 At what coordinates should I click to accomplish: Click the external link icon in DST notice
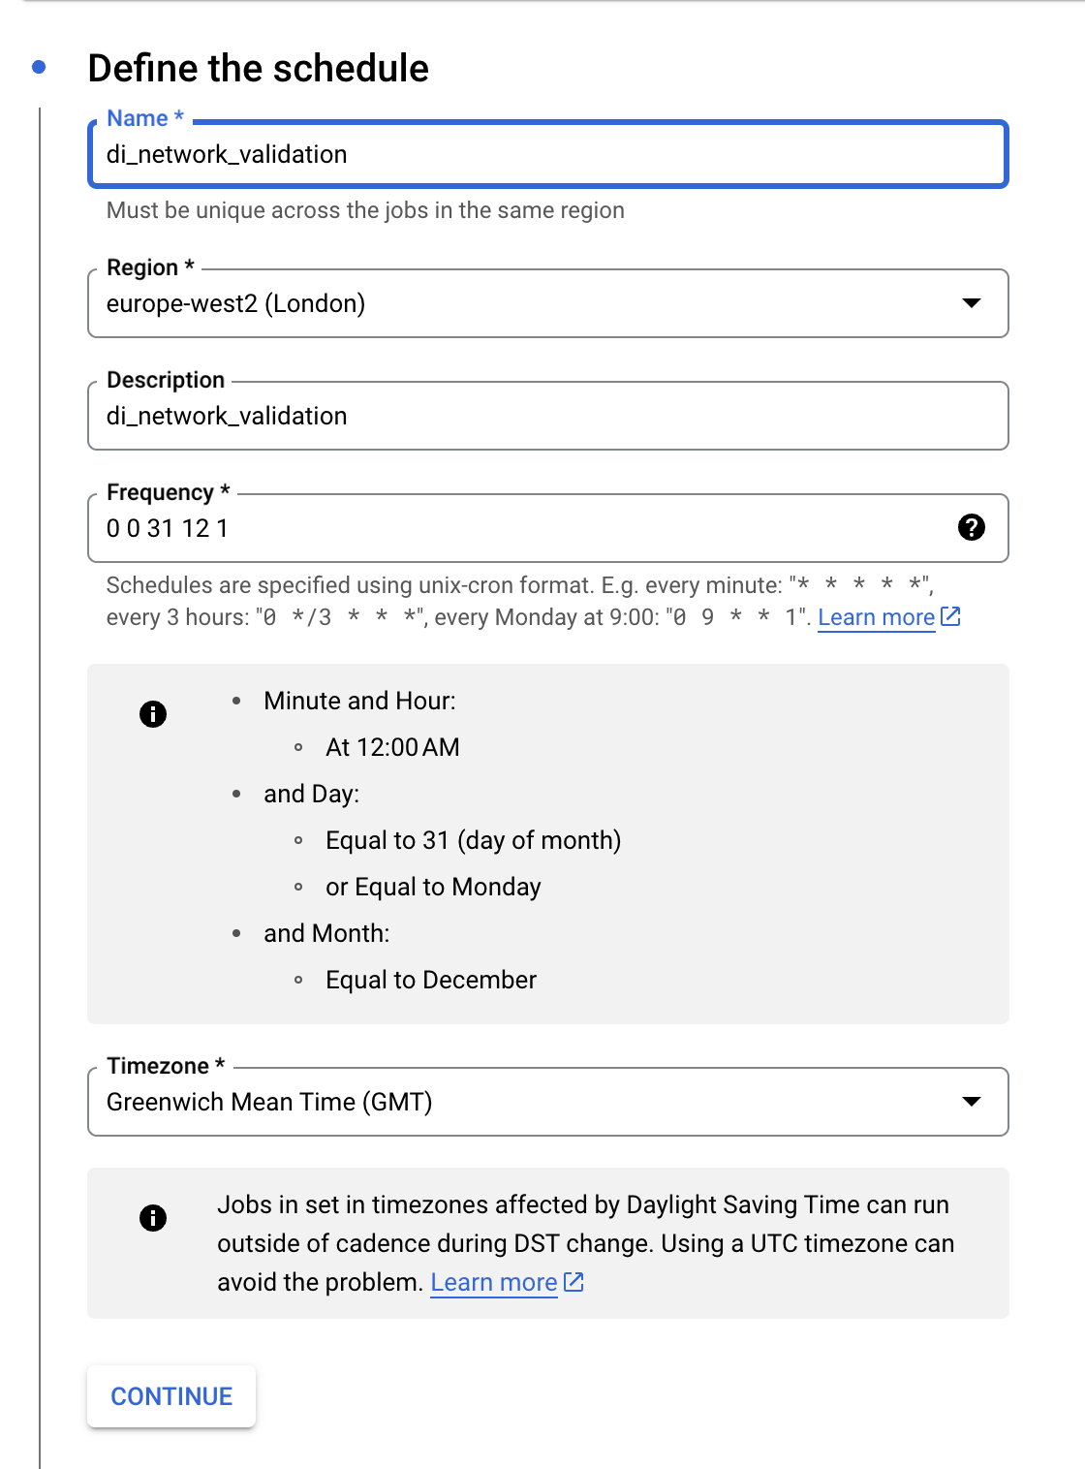(x=574, y=1282)
